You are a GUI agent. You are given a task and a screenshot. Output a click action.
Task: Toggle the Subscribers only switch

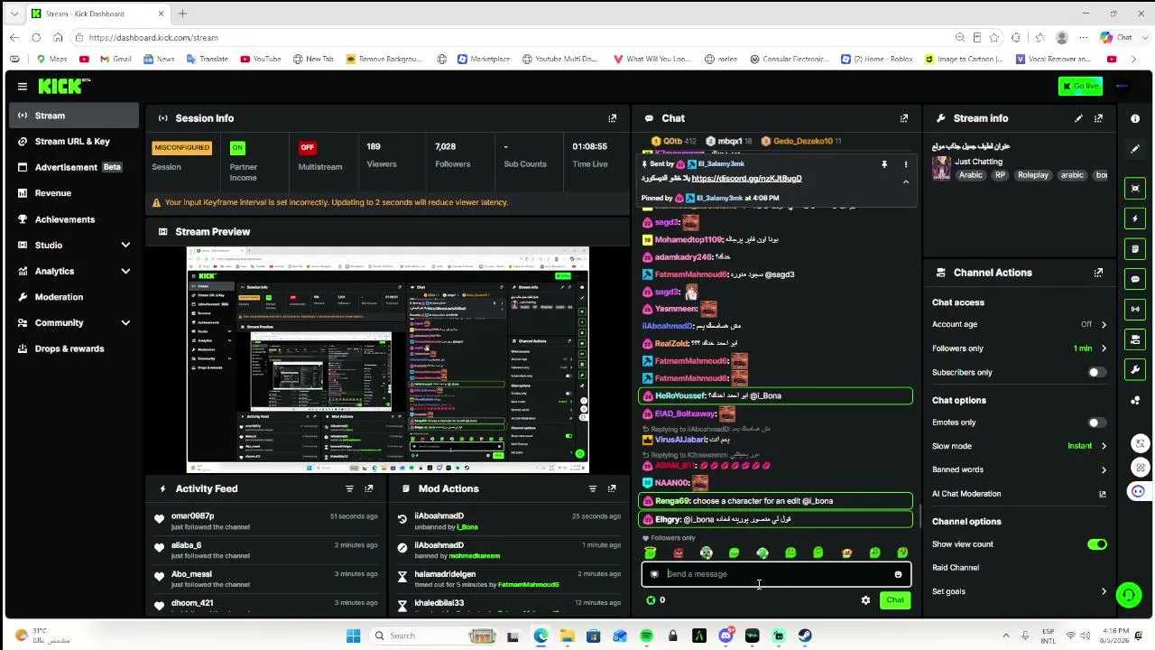pyautogui.click(x=1097, y=372)
